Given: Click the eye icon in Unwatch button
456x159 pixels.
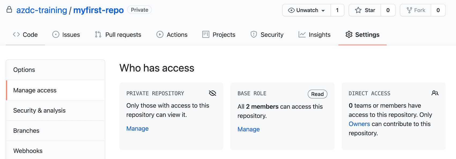Looking at the screenshot, I should click(x=291, y=10).
